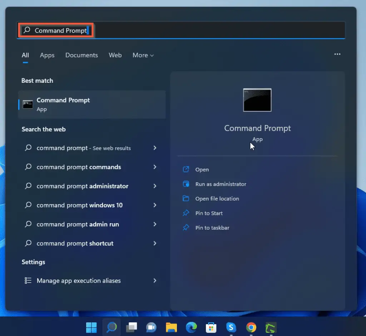Click Open file location

click(x=217, y=199)
